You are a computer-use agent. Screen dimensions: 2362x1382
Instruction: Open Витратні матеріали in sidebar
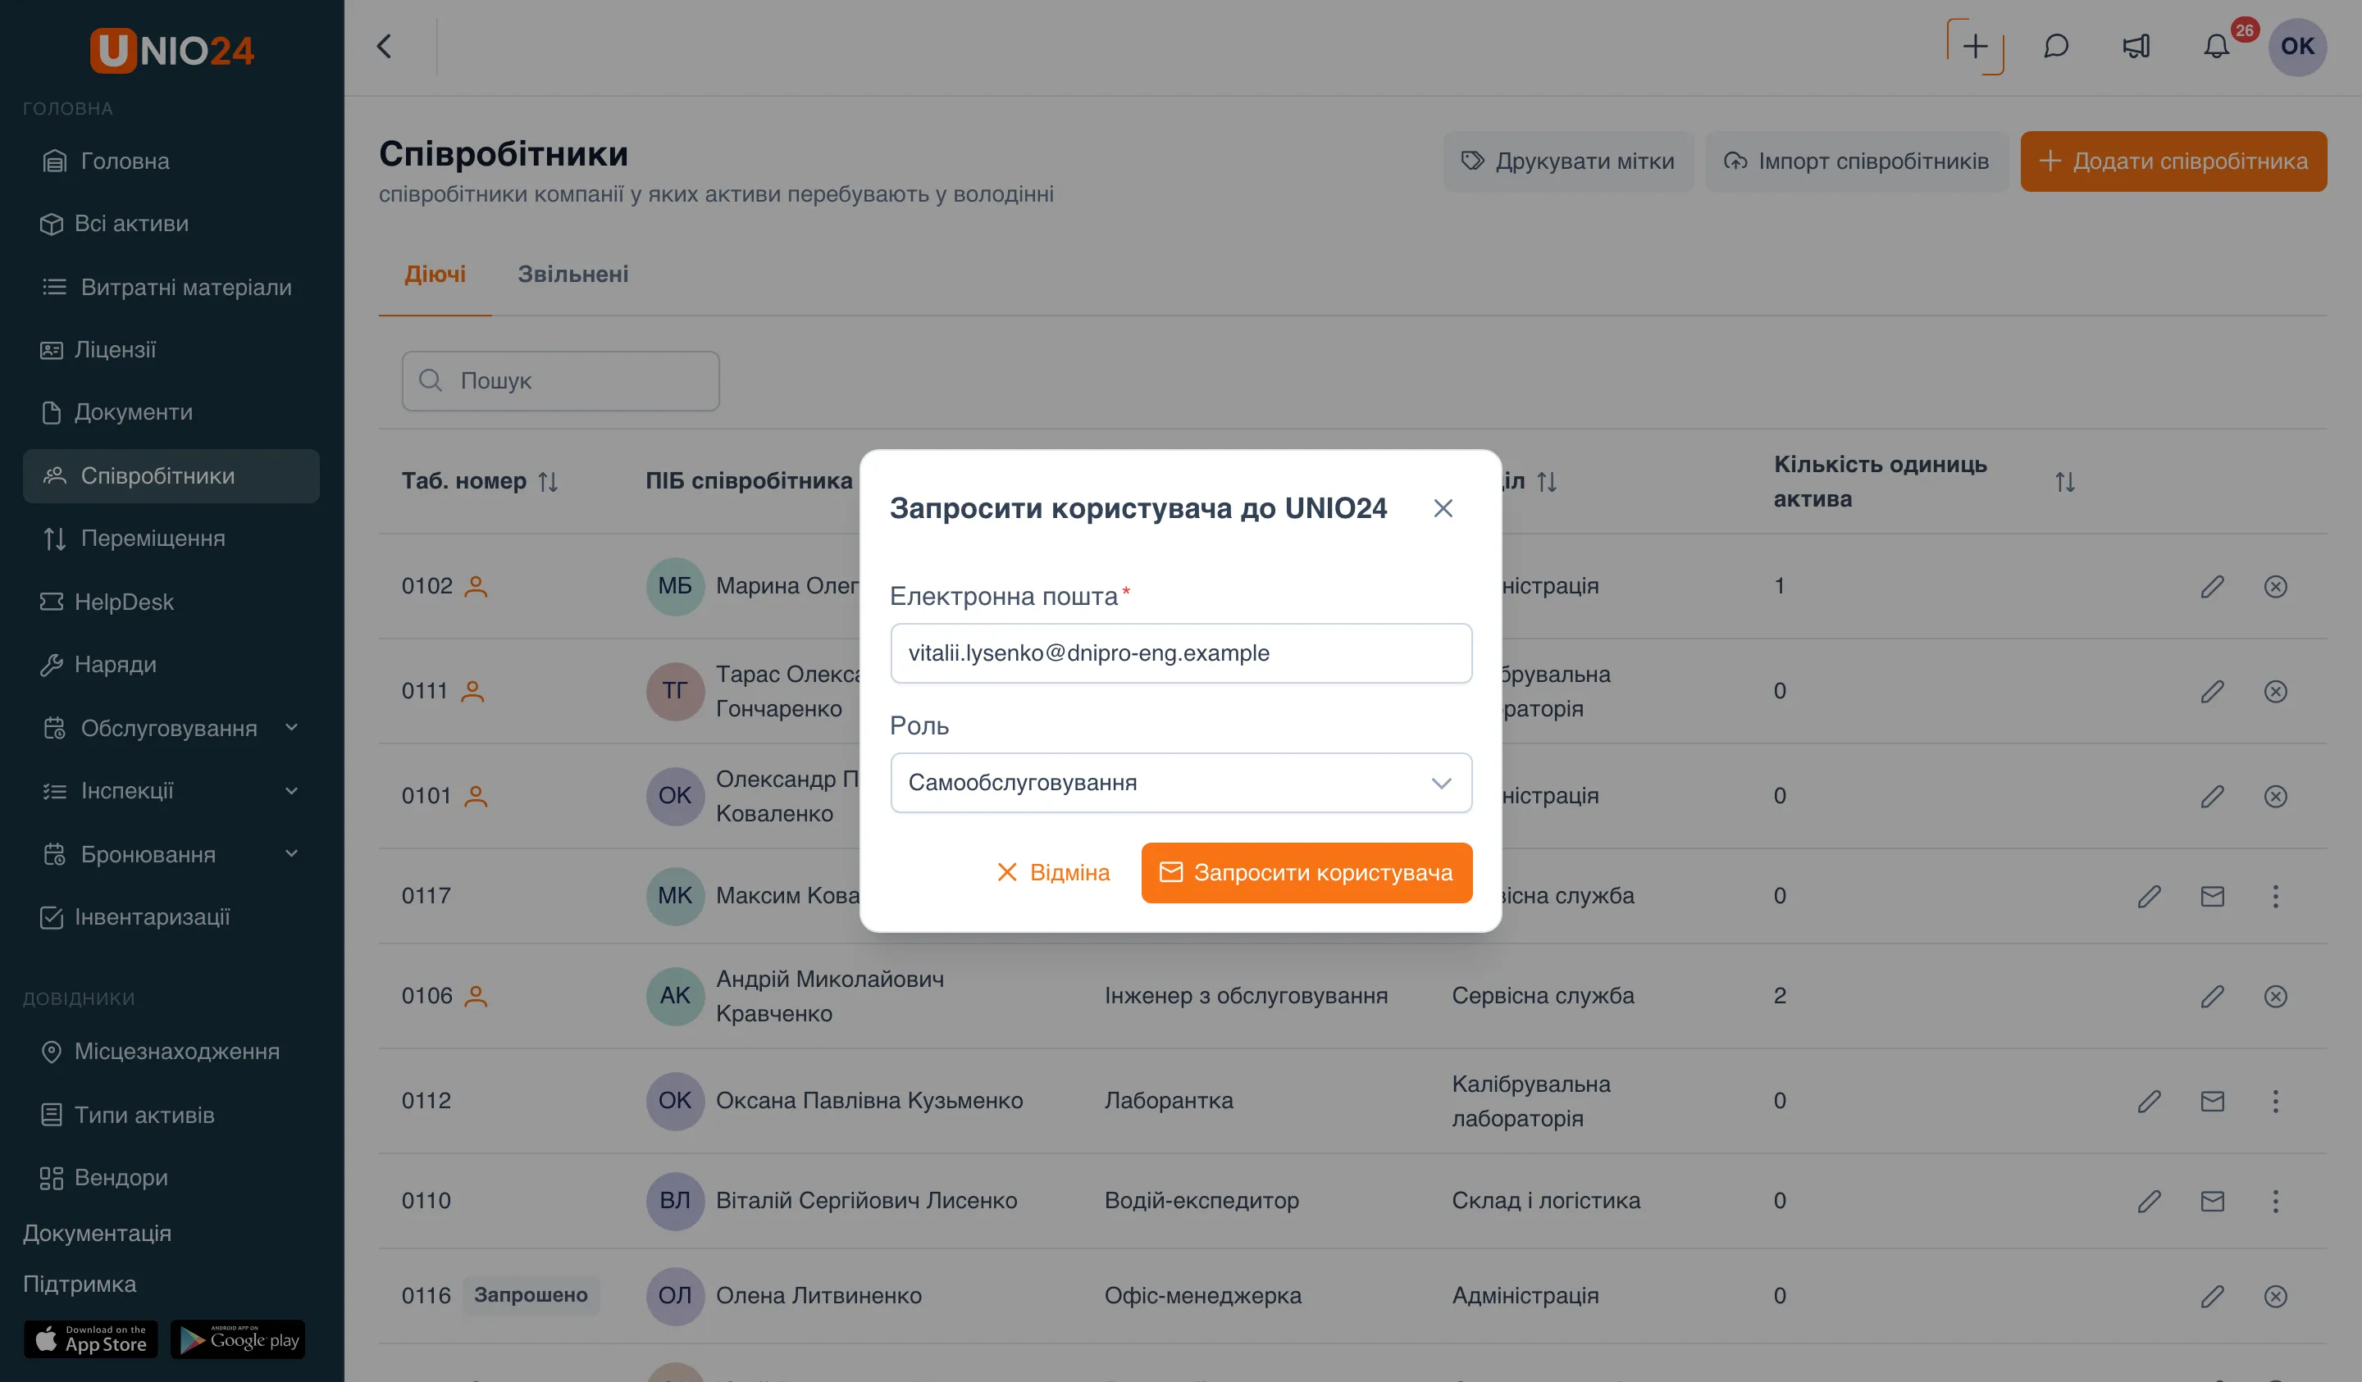pos(171,287)
